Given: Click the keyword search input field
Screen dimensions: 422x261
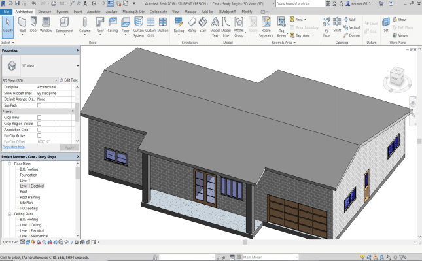Looking at the screenshot, I should click(x=300, y=3).
